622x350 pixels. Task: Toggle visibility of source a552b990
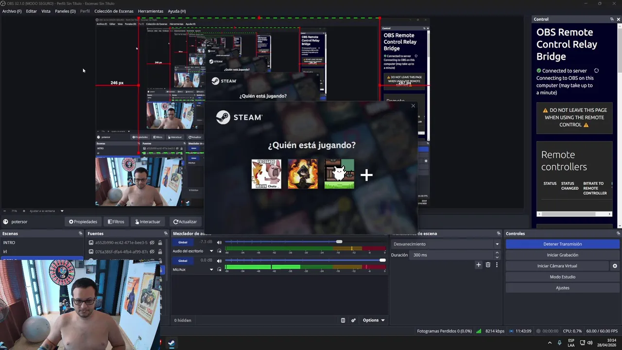pyautogui.click(x=152, y=243)
